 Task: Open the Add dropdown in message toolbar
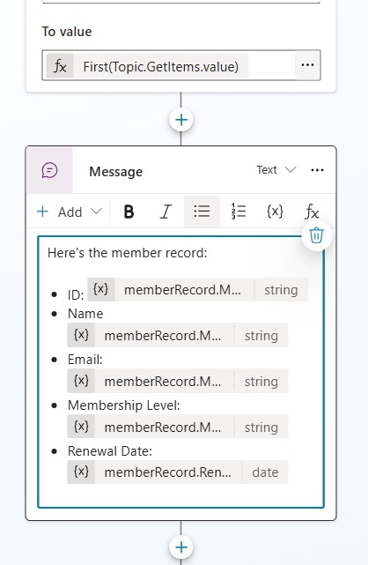point(70,212)
